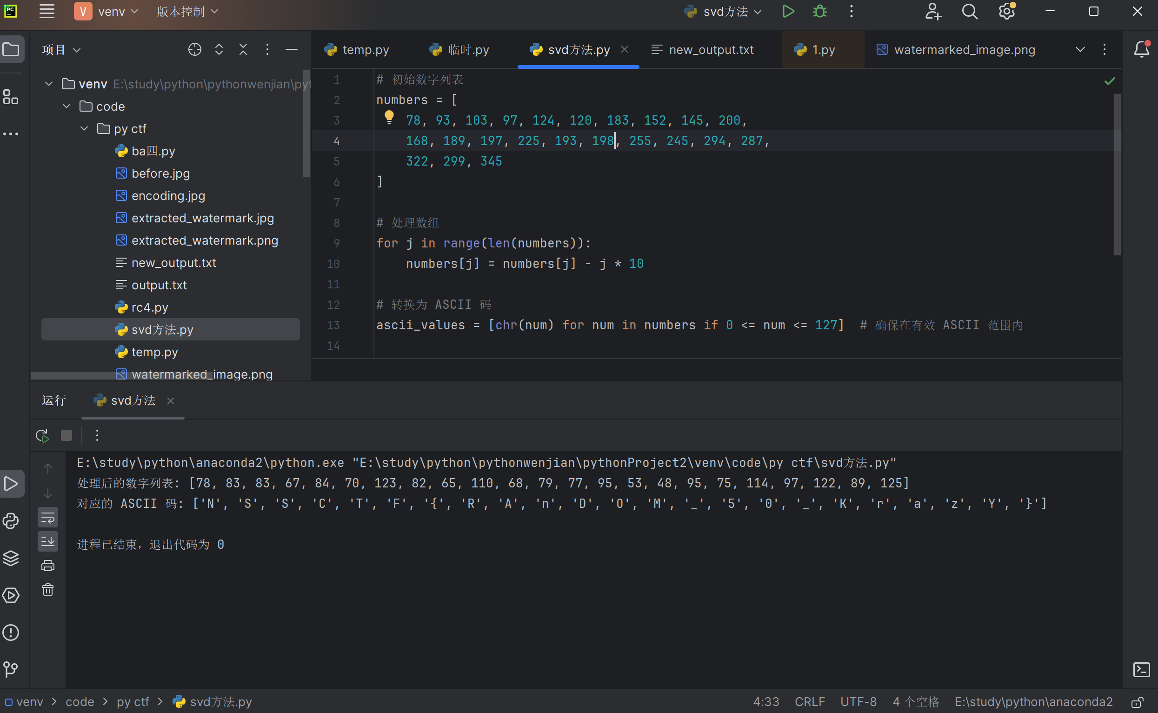The width and height of the screenshot is (1158, 713).
Task: Start debugging with the bug icon
Action: point(819,11)
